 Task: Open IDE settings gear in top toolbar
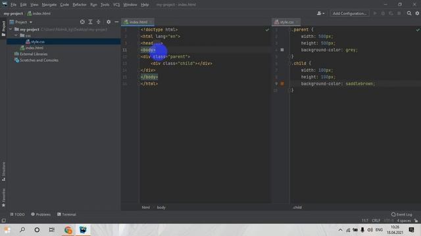point(417,13)
